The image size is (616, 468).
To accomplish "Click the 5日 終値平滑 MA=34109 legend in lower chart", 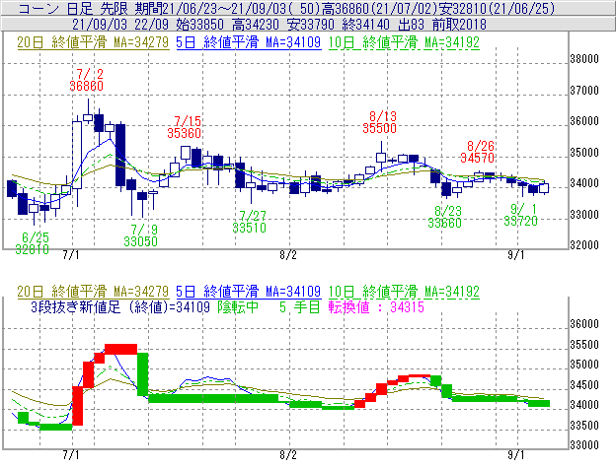I will click(x=249, y=292).
